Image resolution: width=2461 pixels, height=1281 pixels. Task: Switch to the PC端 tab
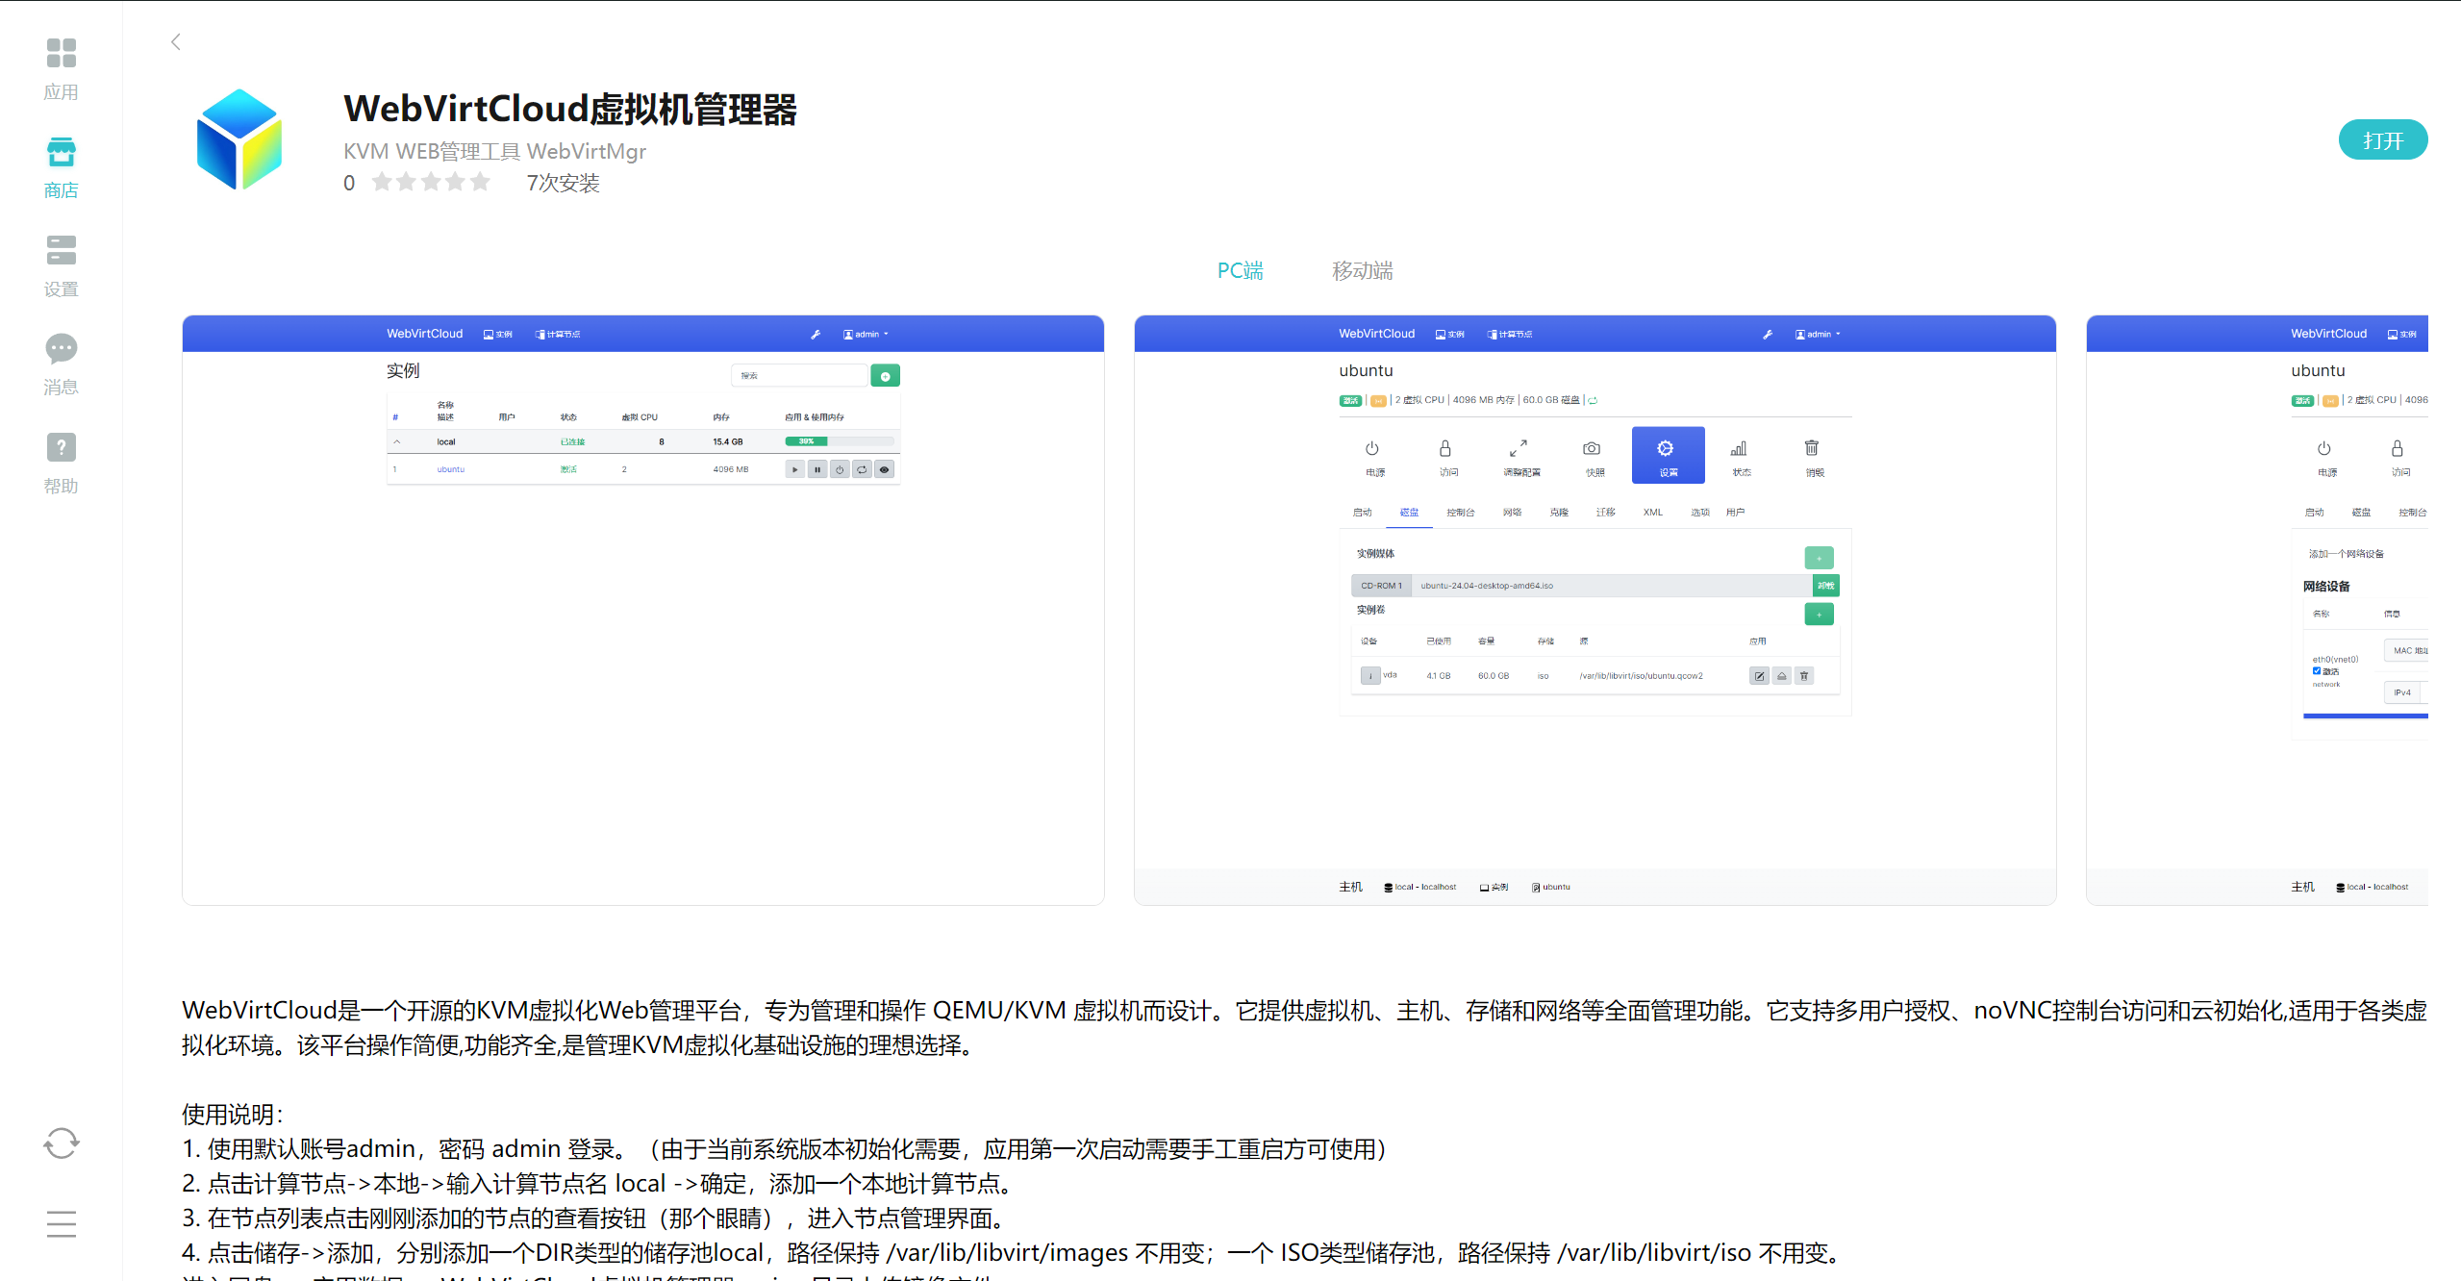(x=1240, y=270)
